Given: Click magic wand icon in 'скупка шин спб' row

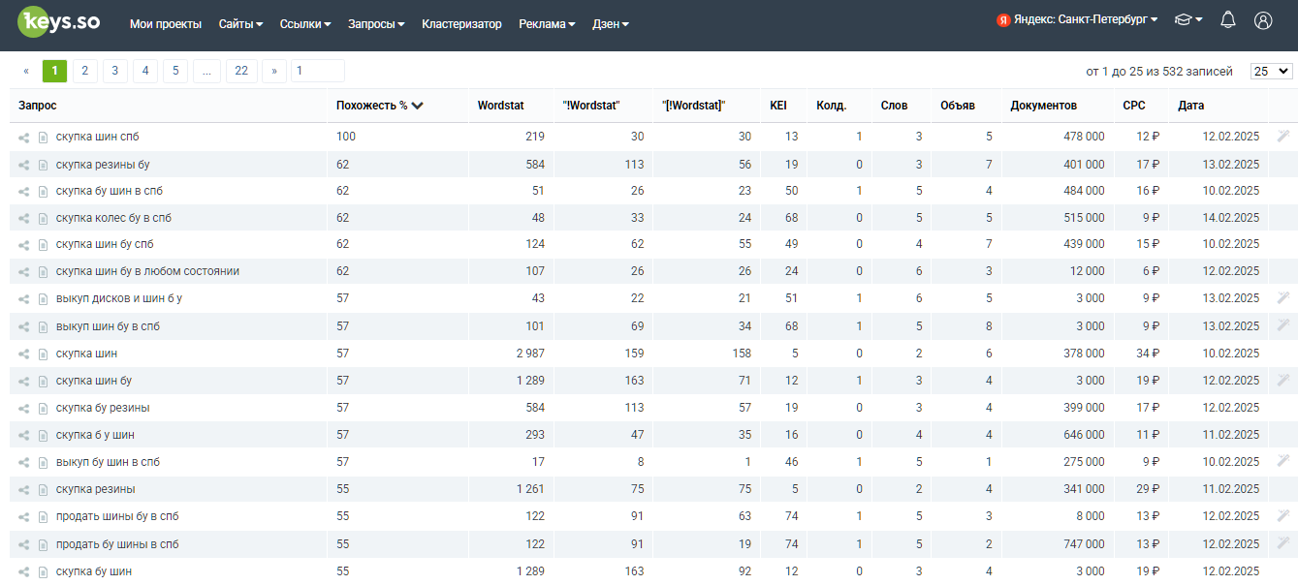Looking at the screenshot, I should point(1282,137).
